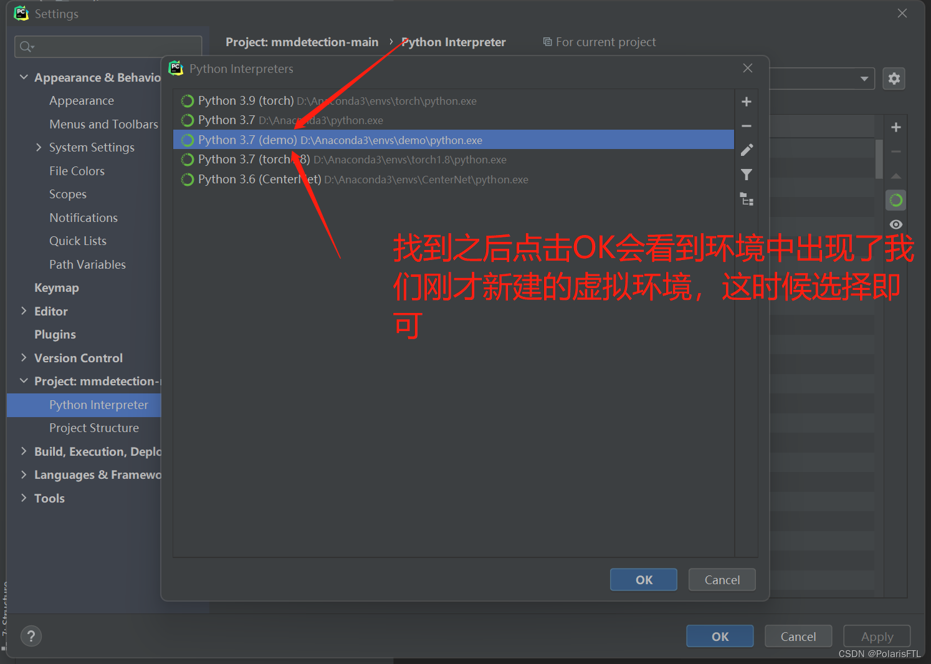Collapse the Appearance & Behavior section
This screenshot has height=664, width=931.
pyautogui.click(x=24, y=77)
